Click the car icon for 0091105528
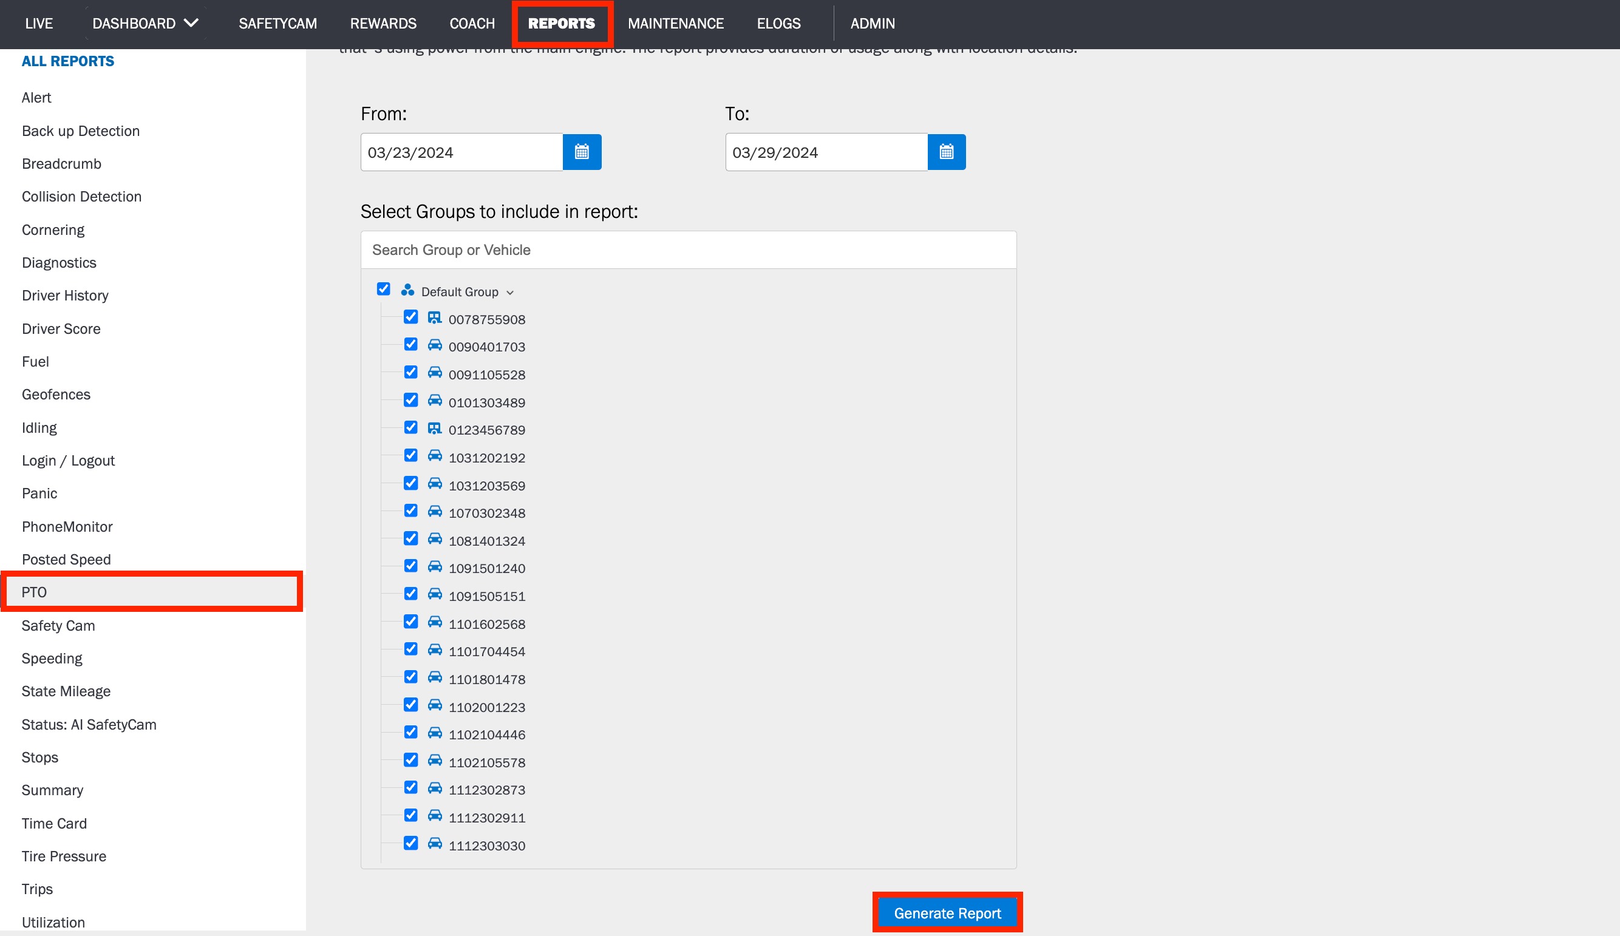 tap(435, 373)
